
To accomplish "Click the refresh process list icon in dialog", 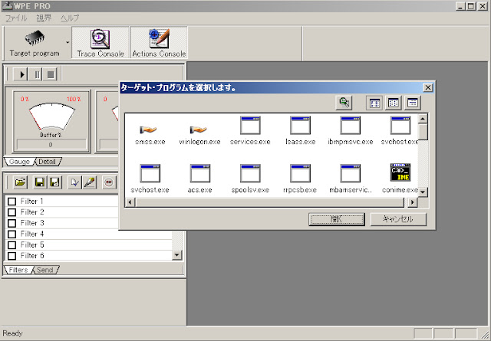I will (x=344, y=103).
